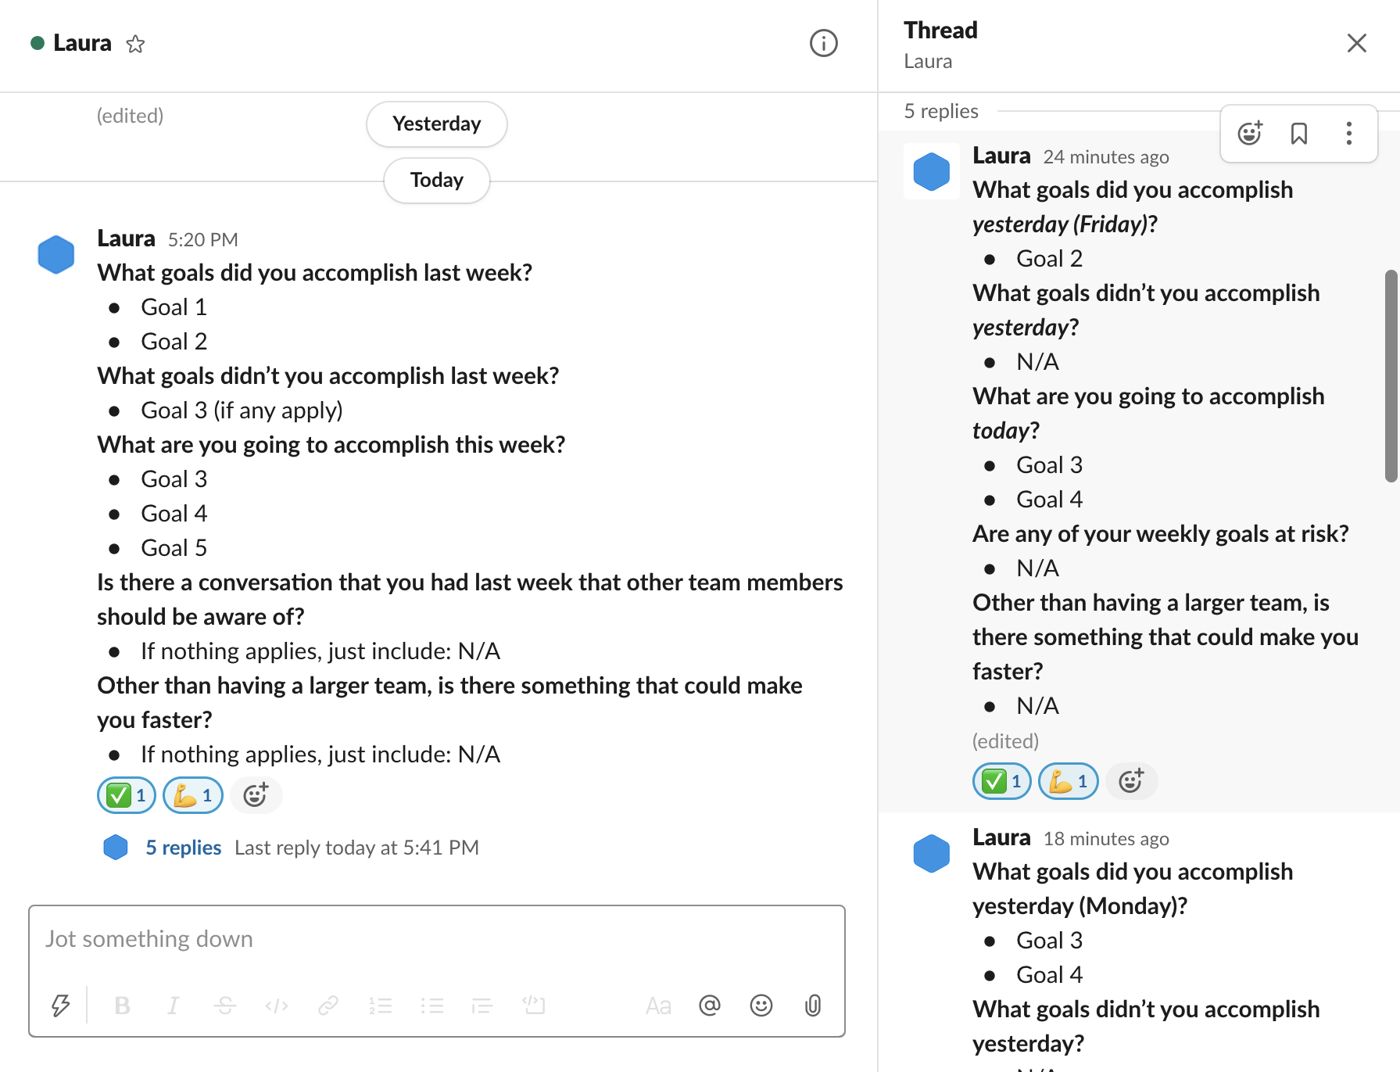Toggle italic formatting in composer

[174, 1006]
